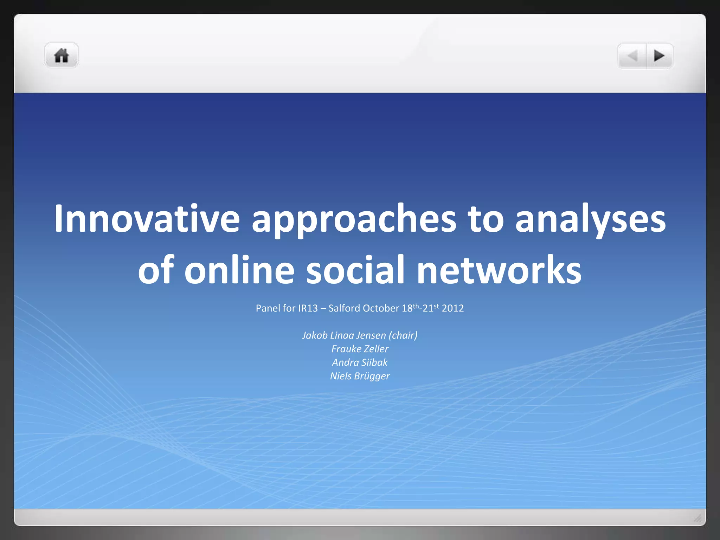This screenshot has height=540, width=720.
Task: Click the Home icon button
Action: point(62,56)
